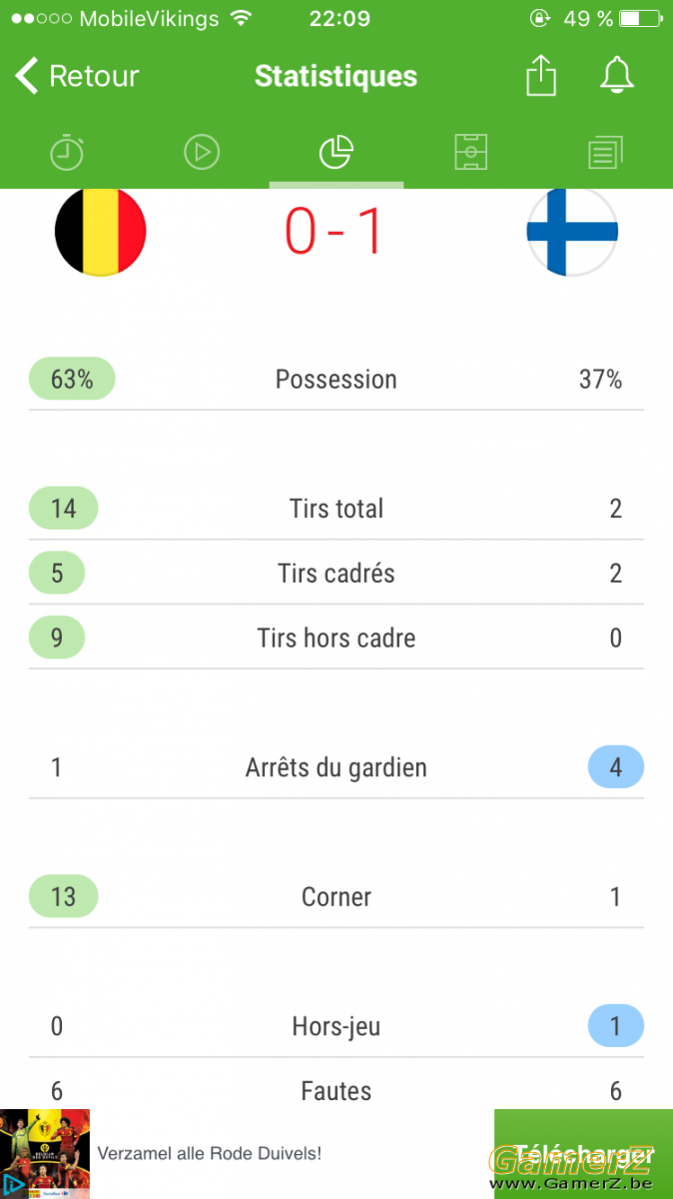
Task: Tap the Belgium flag icon
Action: point(101,231)
